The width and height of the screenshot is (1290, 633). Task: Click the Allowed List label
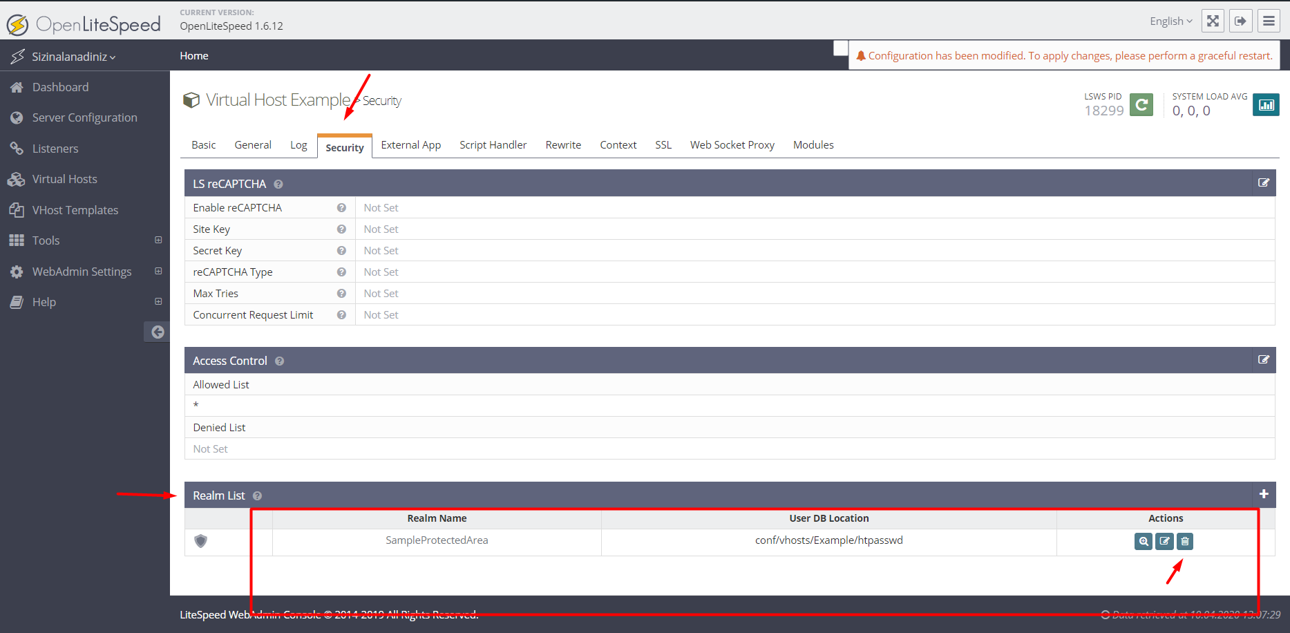(x=221, y=385)
